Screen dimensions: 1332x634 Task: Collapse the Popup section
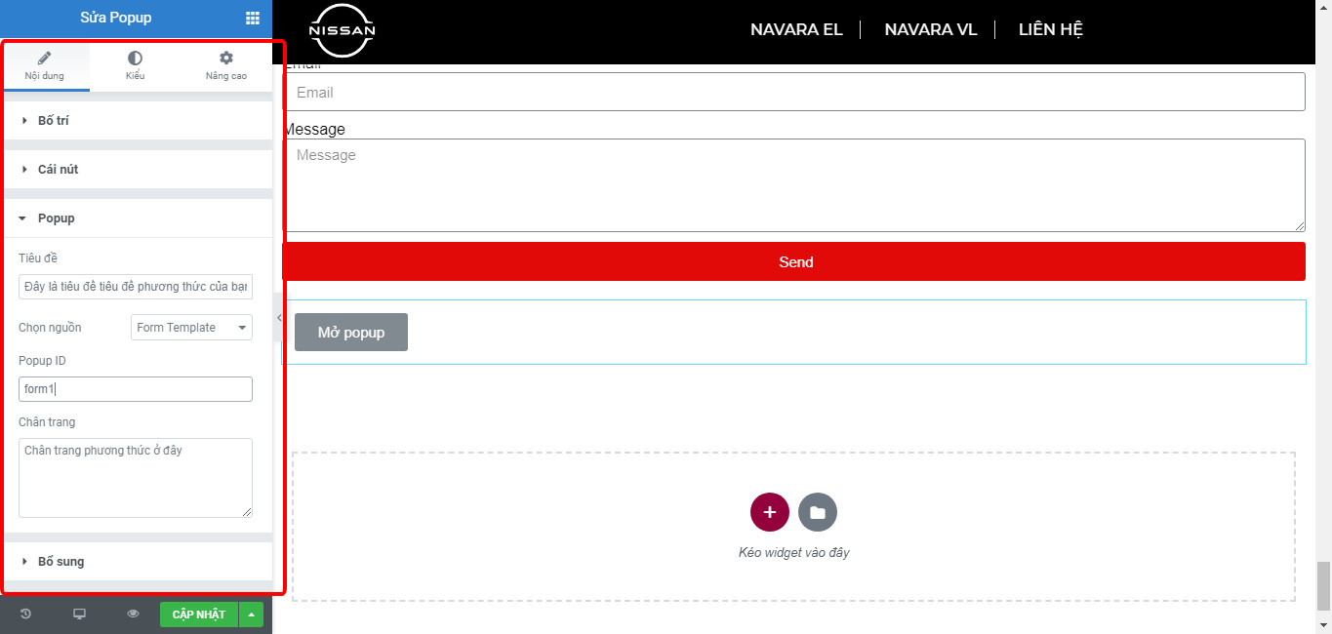56,218
